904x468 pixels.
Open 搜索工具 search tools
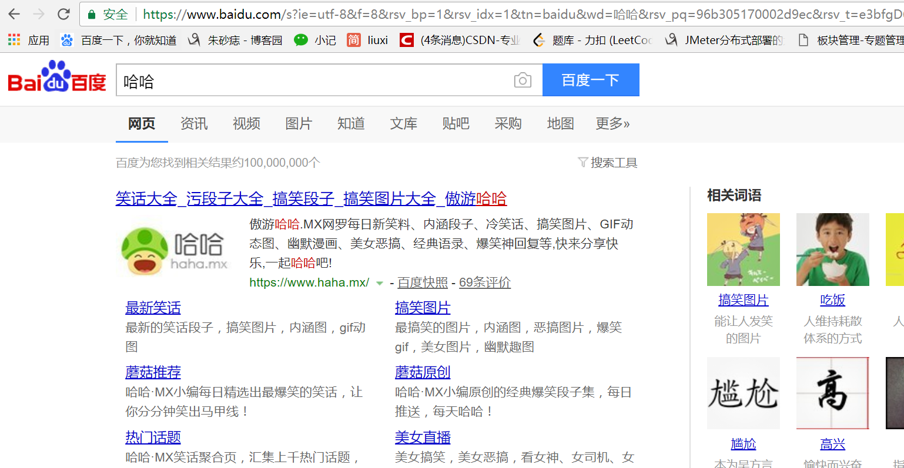coord(614,163)
